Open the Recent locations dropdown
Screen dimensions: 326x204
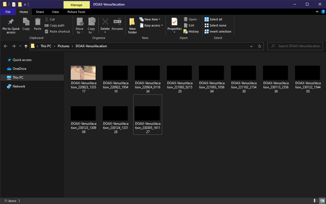tap(20, 46)
